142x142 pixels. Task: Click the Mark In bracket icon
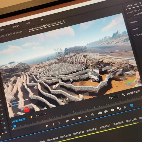[53, 124]
